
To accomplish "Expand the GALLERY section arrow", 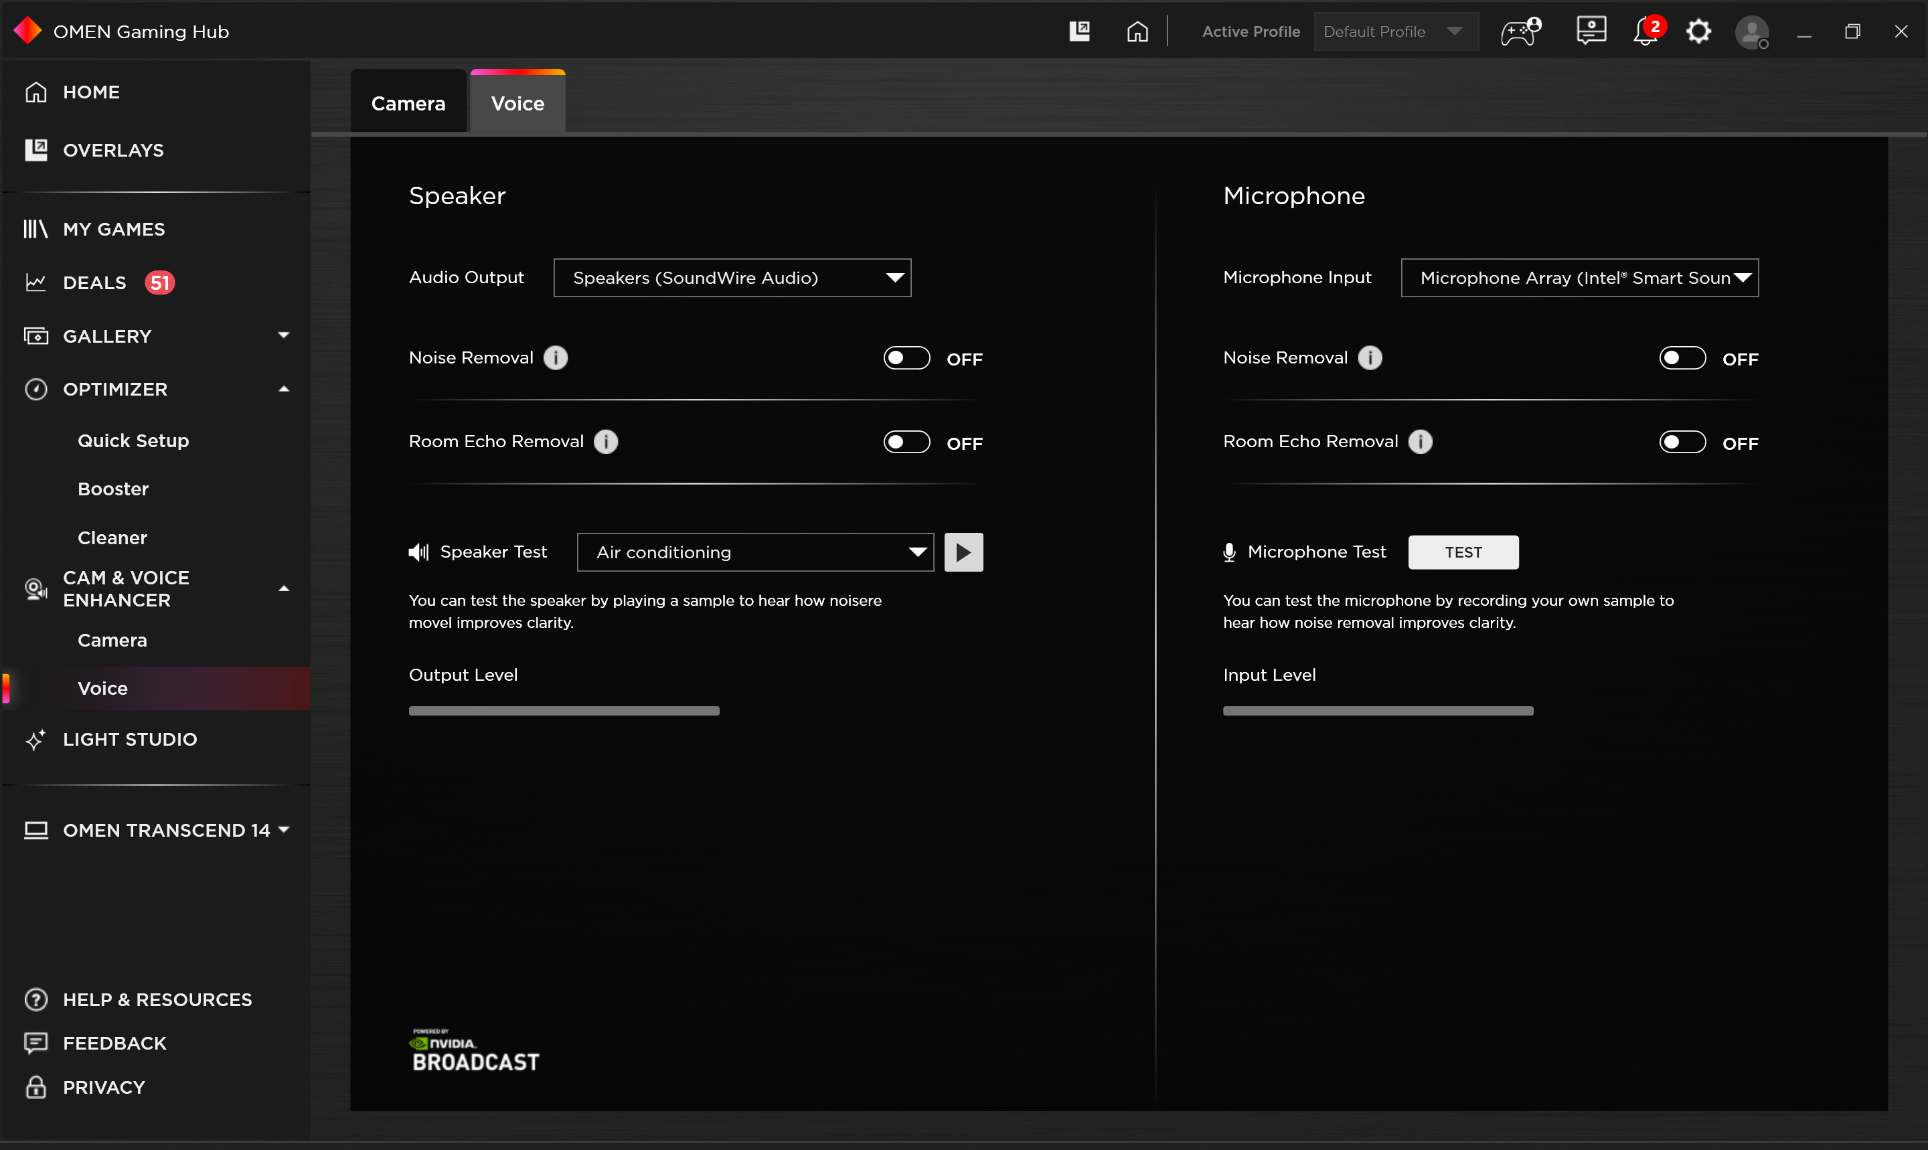I will (x=284, y=335).
